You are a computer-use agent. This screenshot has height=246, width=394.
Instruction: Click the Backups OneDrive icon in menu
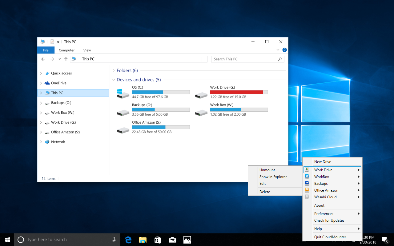(307, 184)
